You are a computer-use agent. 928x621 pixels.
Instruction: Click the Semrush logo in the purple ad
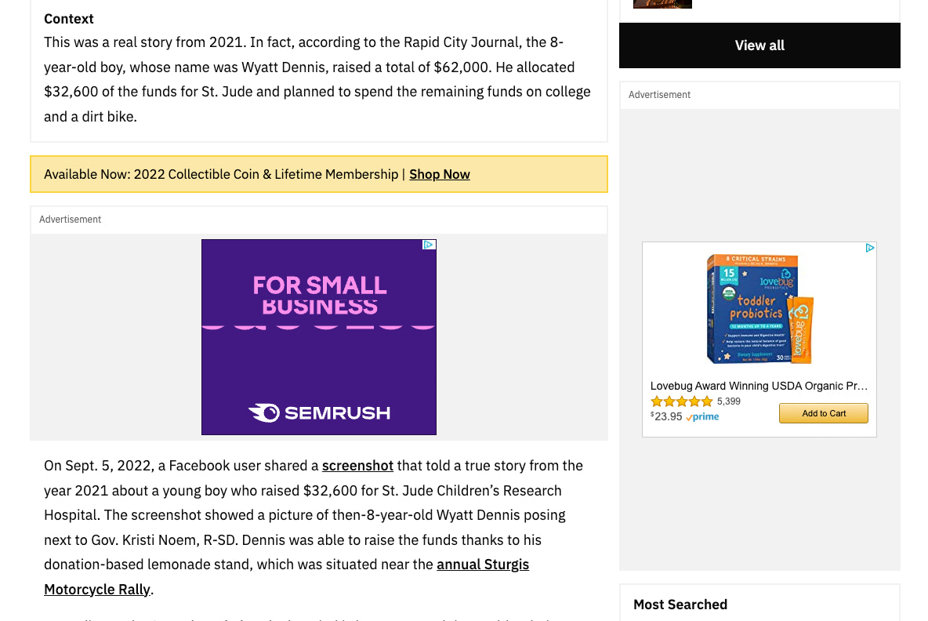coord(319,413)
